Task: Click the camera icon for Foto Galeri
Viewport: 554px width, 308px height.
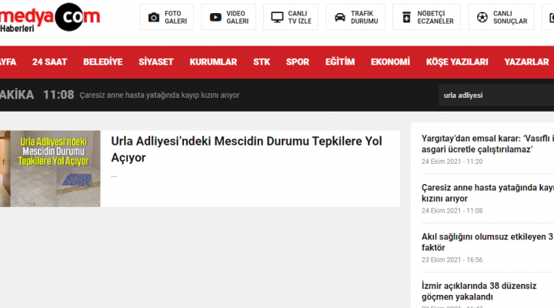Action: coord(154,17)
